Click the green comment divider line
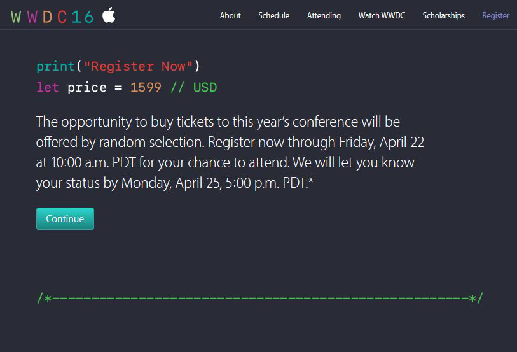Screen dimensions: 517x352 coord(260,299)
